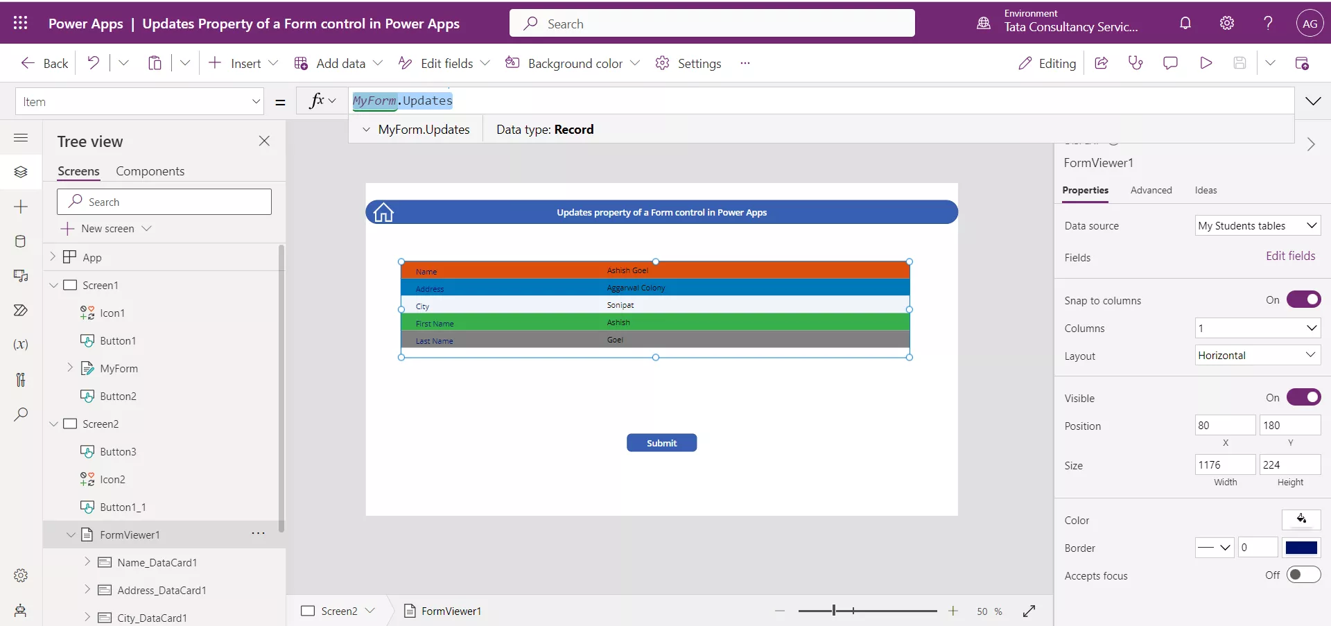Open the Power Automate panel
Viewport: 1331px width, 626px height.
[21, 311]
